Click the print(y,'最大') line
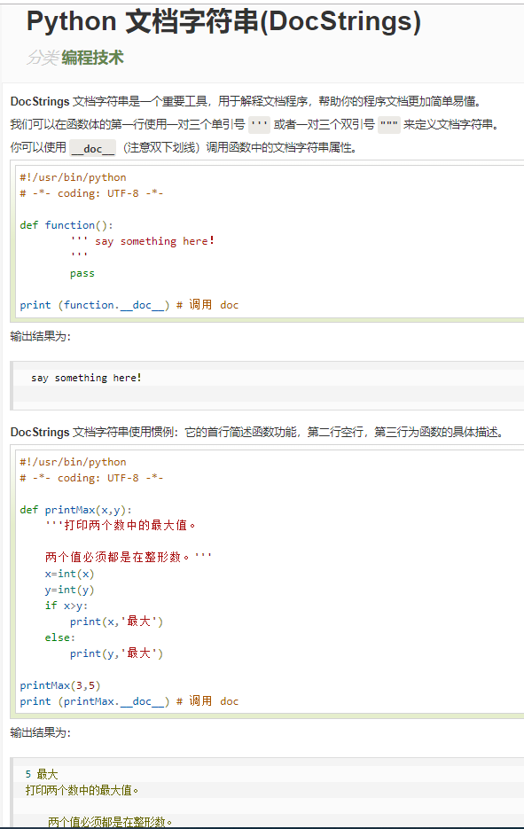Viewport: 524px width, 829px height. point(116,653)
